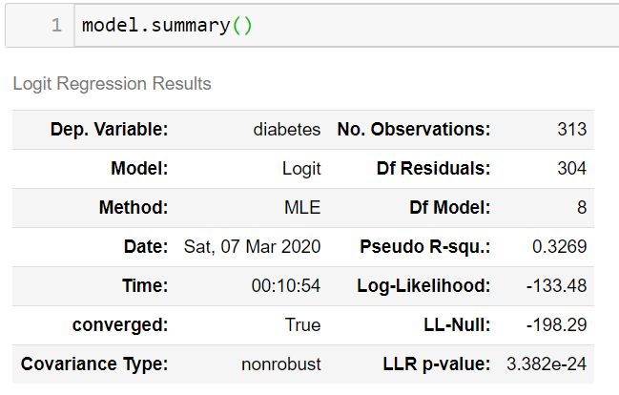Click the Time value 00:10:54

point(286,285)
